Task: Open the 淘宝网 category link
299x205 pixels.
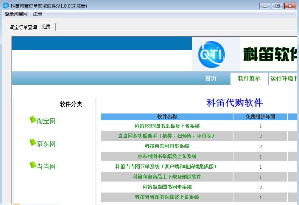Action: [46, 121]
